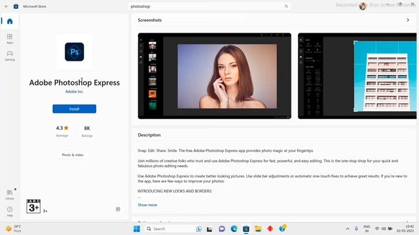The image size is (419, 235).
Task: Install Adobe Photoshop Express
Action: pos(74,109)
